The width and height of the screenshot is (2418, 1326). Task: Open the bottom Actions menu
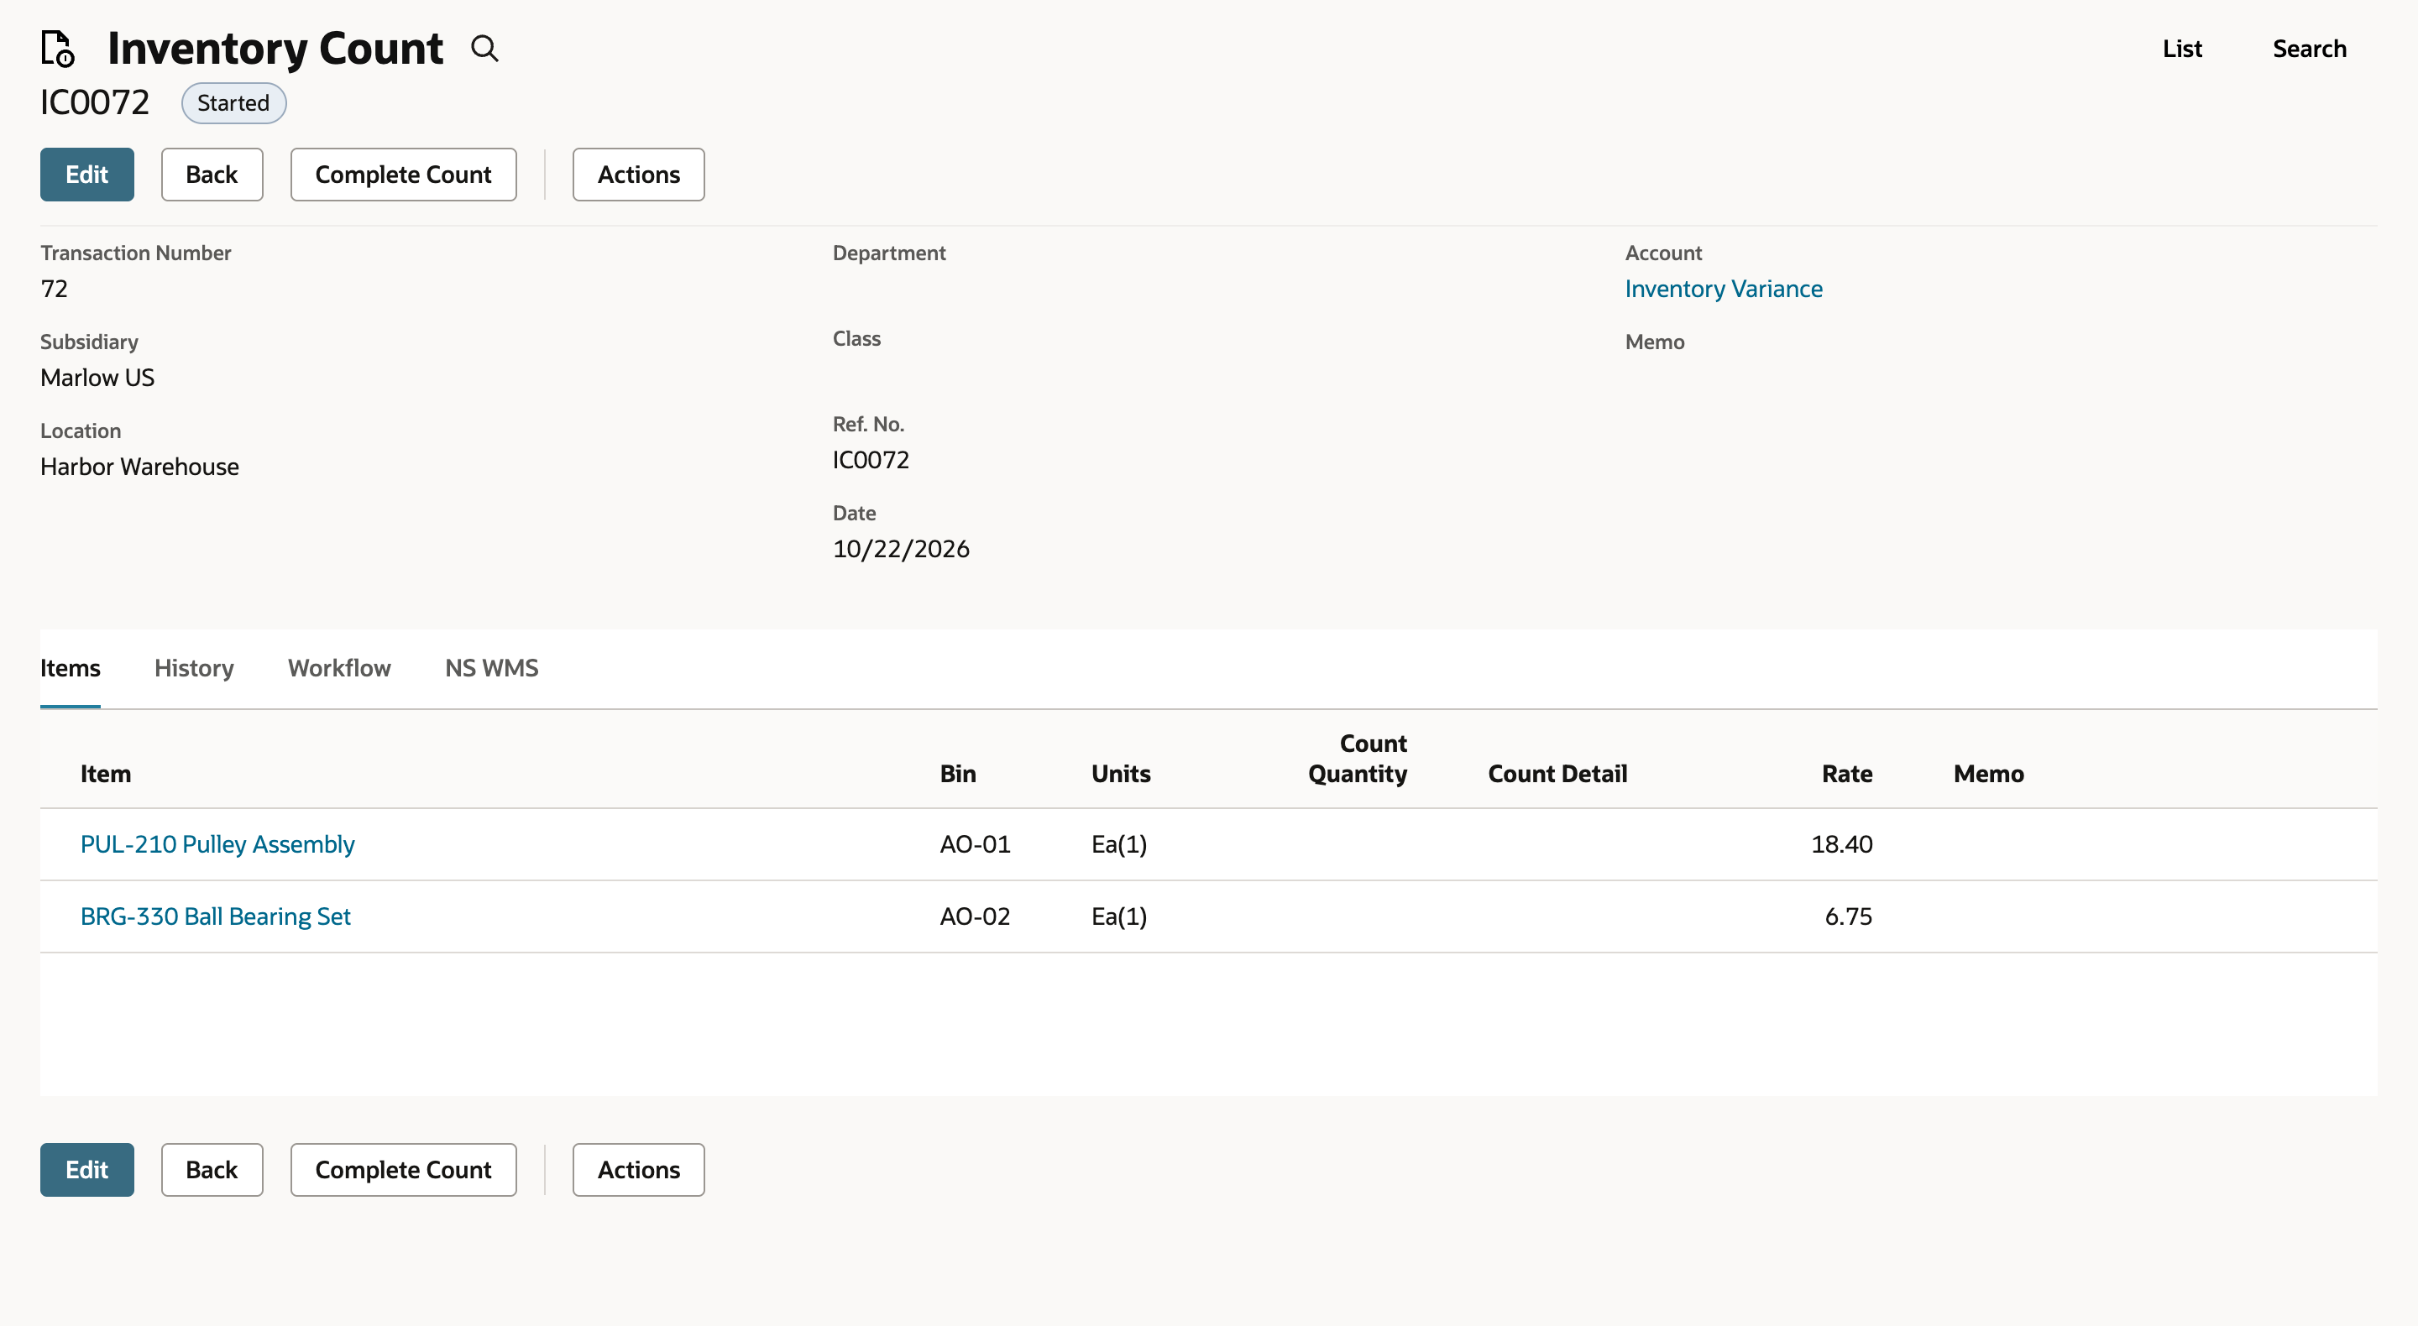point(638,1169)
